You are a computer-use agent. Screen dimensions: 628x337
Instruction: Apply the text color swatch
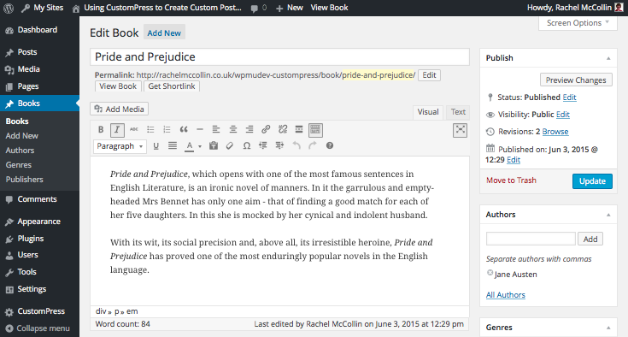(190, 146)
